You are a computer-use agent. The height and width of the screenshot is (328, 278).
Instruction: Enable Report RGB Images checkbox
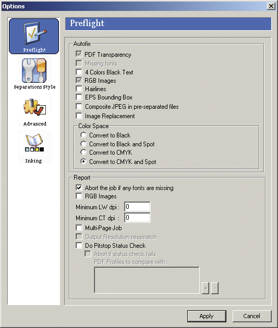pyautogui.click(x=79, y=196)
